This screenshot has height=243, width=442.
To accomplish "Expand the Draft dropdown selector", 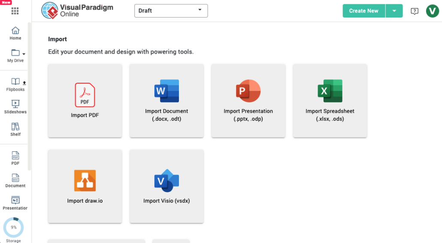I will pos(171,11).
